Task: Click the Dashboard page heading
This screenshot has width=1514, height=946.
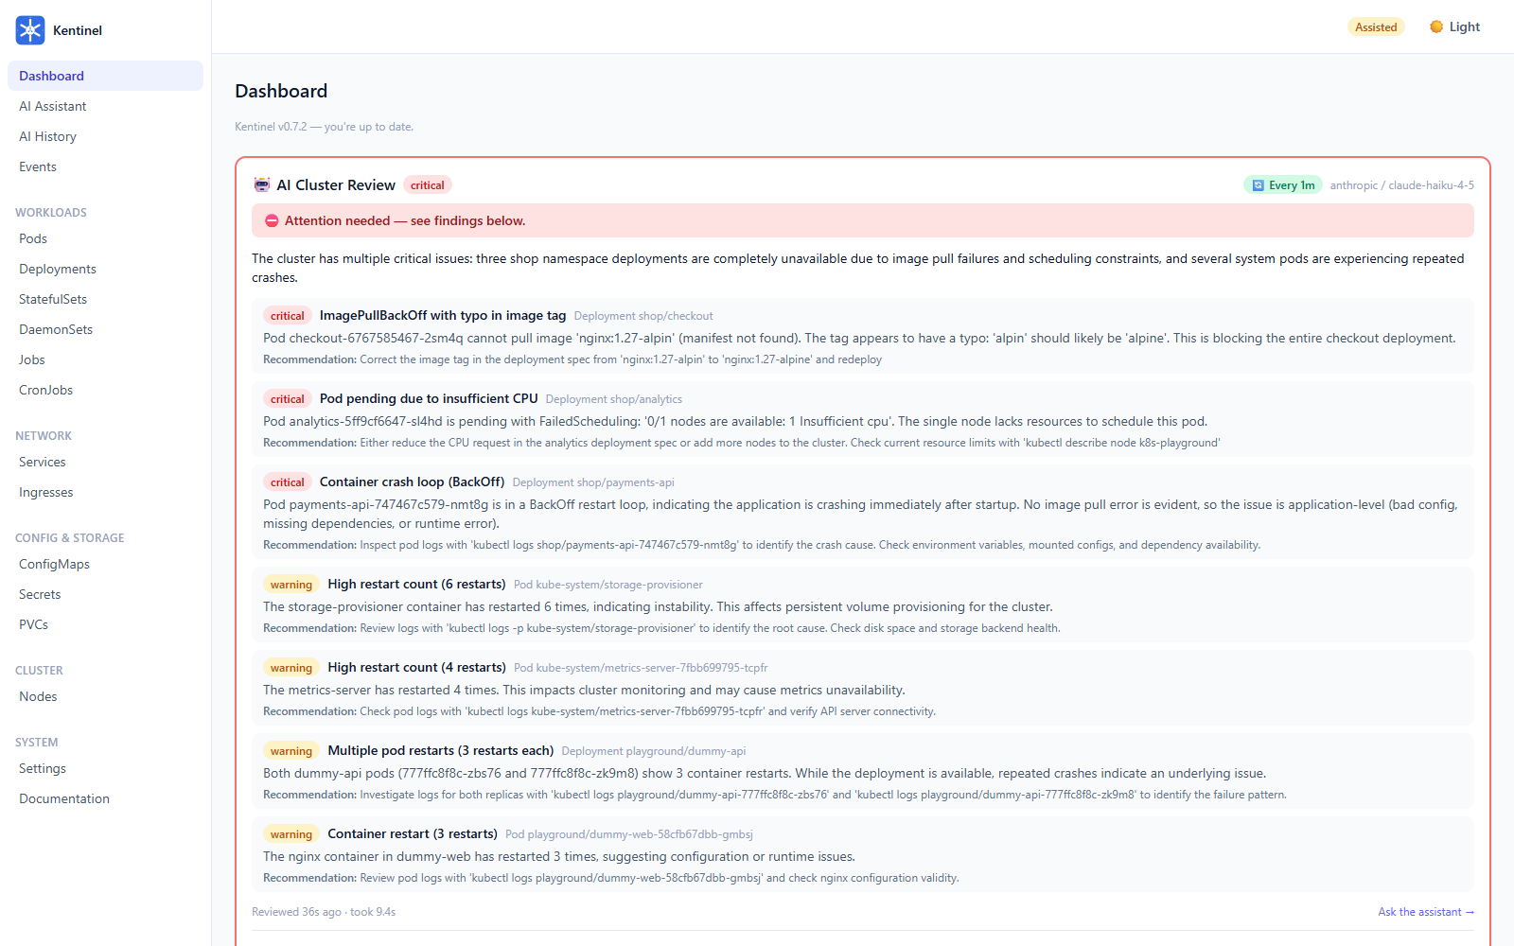Action: pyautogui.click(x=281, y=91)
